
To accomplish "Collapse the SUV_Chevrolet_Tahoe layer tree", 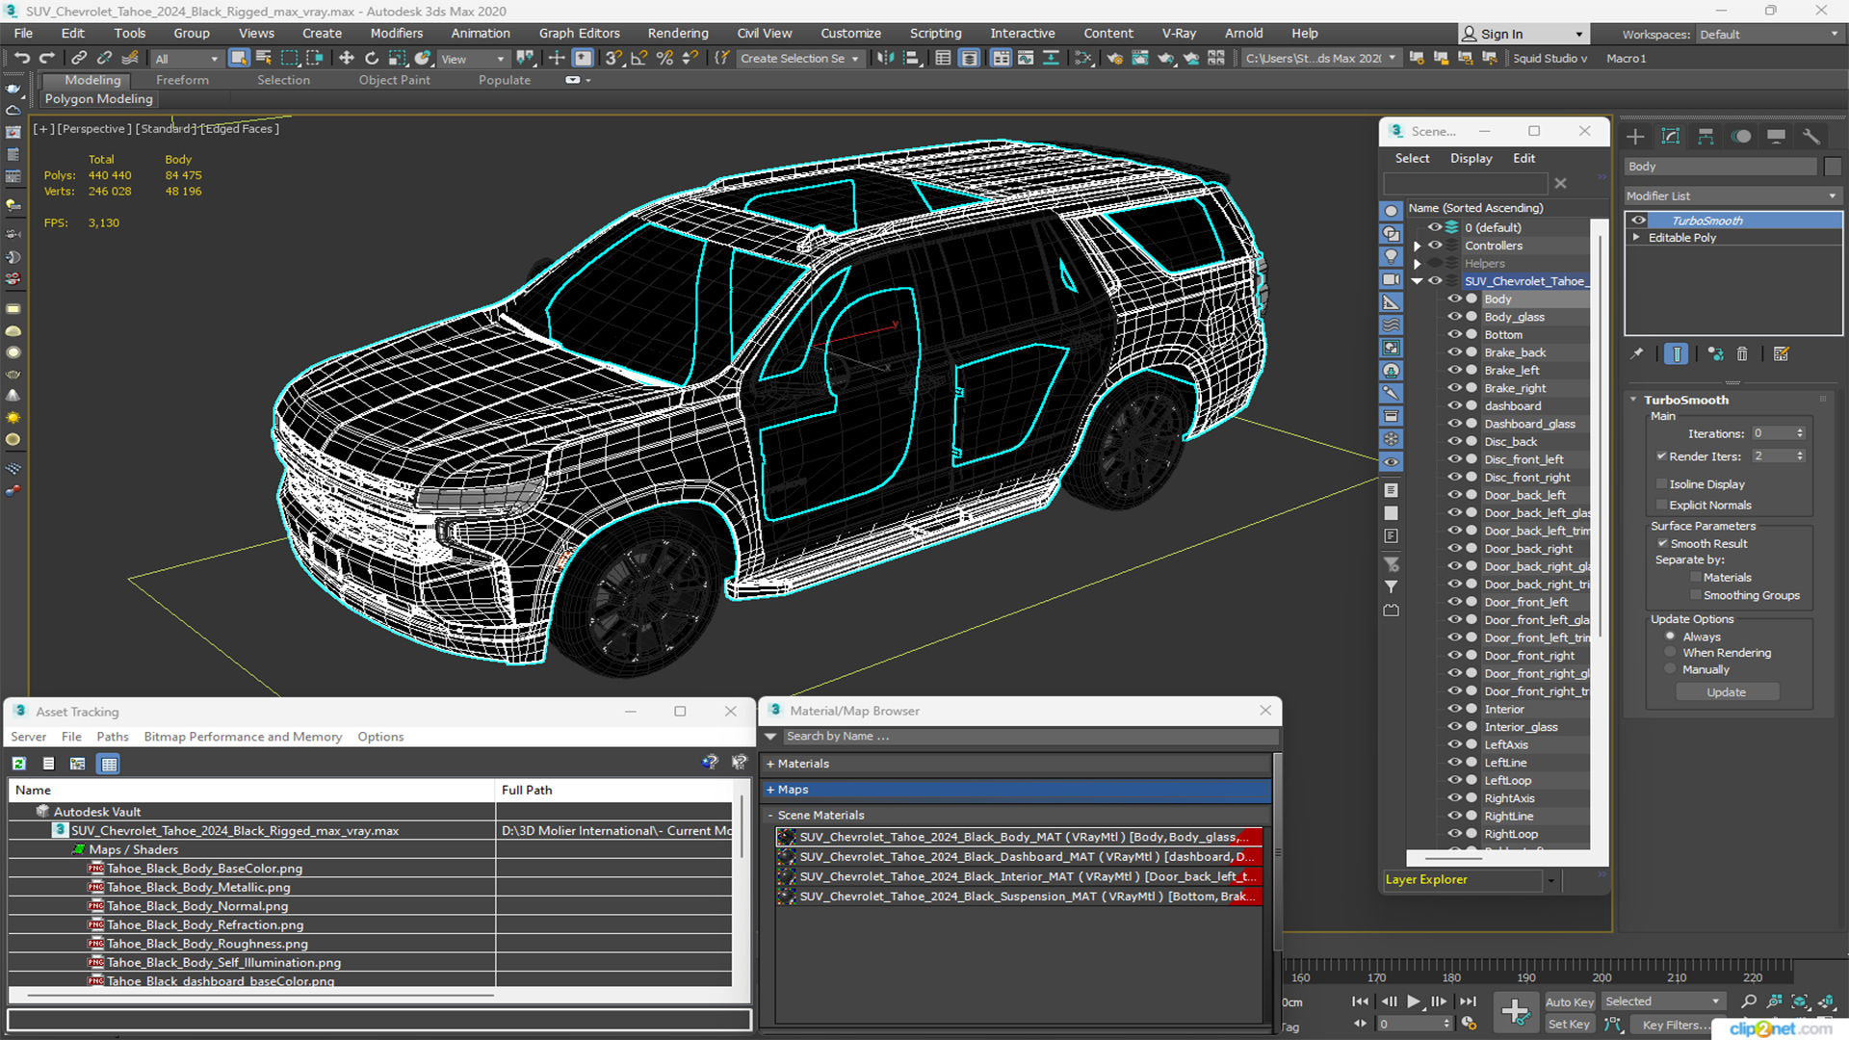I will (x=1417, y=281).
